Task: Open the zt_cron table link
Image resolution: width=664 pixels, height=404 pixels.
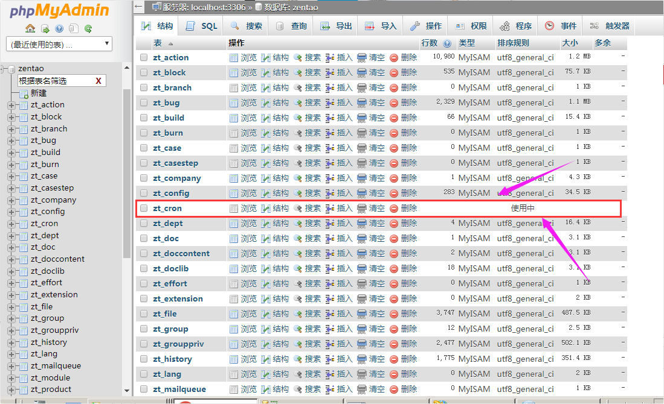Action: click(x=167, y=209)
